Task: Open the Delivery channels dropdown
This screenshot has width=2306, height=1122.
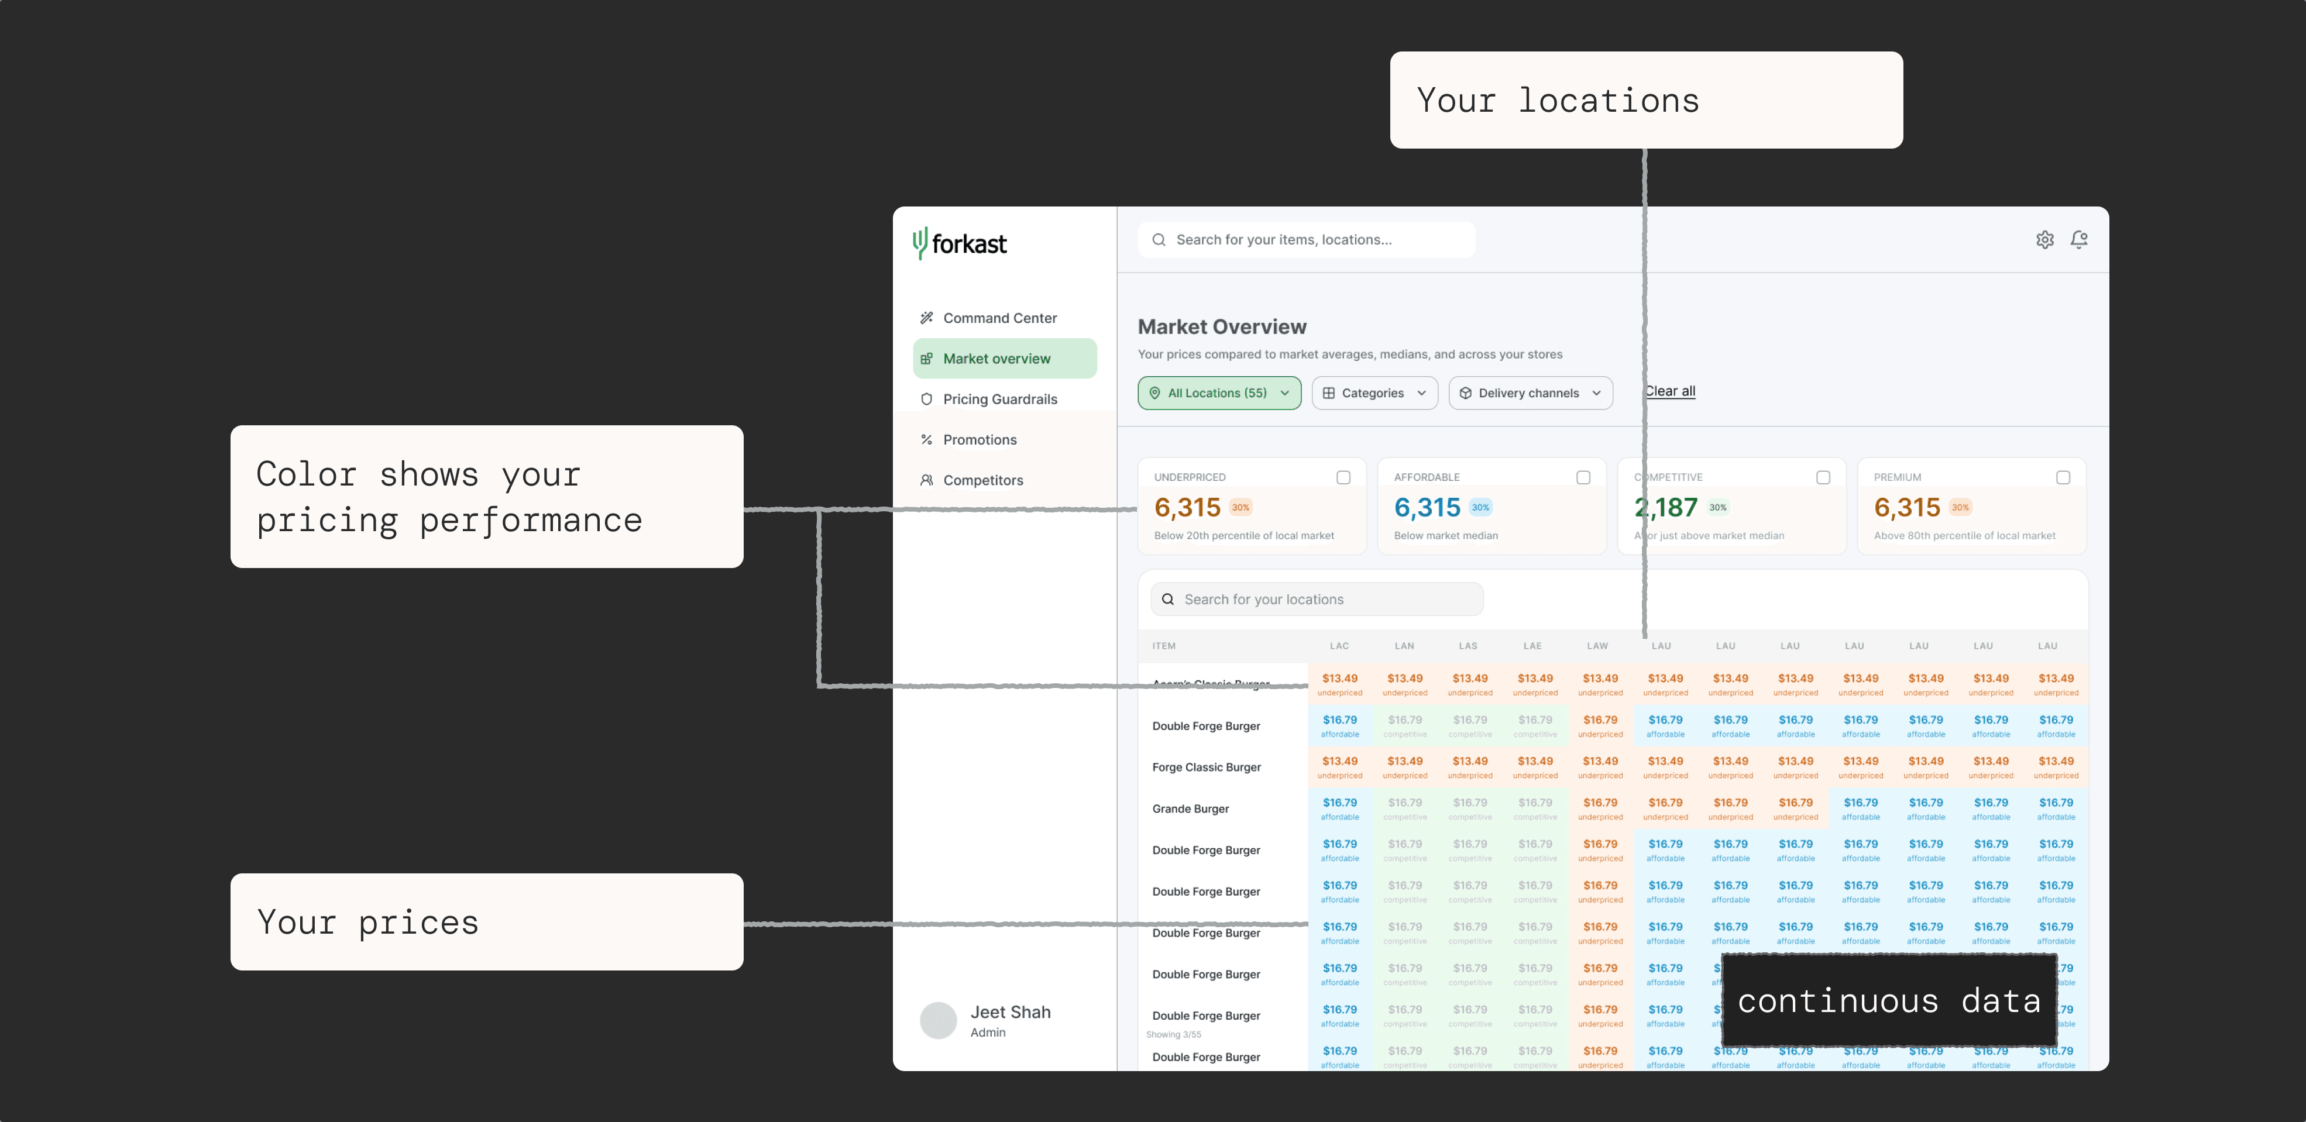Action: (x=1530, y=393)
